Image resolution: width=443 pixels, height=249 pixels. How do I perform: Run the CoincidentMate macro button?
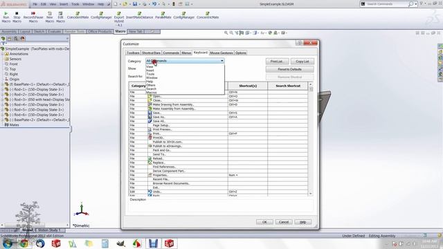click(78, 15)
